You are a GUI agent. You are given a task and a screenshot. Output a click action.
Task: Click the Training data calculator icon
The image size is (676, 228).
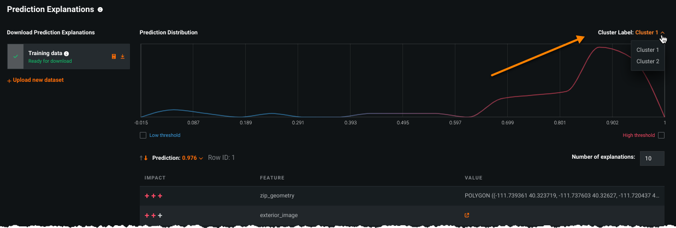(x=114, y=57)
